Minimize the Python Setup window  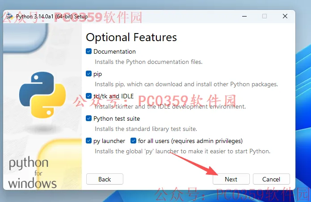tap(244, 16)
